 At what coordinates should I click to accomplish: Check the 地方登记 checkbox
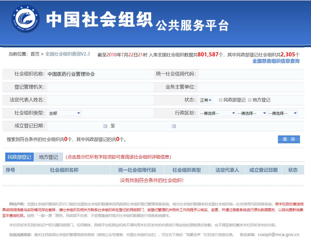point(250,100)
